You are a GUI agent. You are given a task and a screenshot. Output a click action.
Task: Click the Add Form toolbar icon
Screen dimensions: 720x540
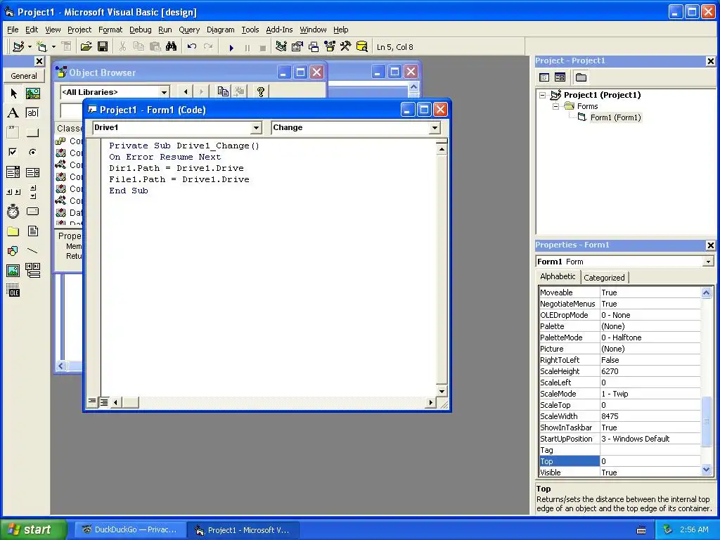[41, 46]
